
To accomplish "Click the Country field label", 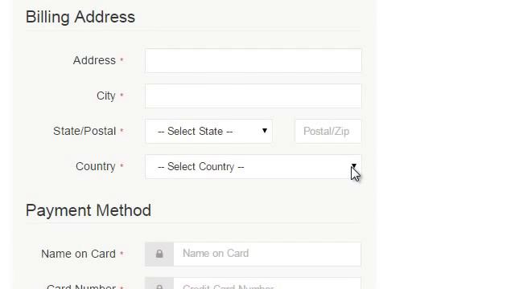I will [x=96, y=166].
